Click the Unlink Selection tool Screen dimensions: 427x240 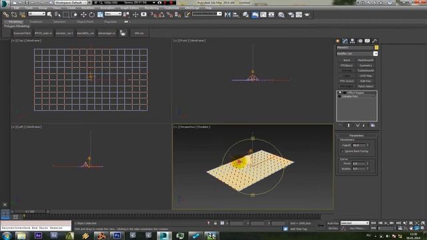pos(14,15)
